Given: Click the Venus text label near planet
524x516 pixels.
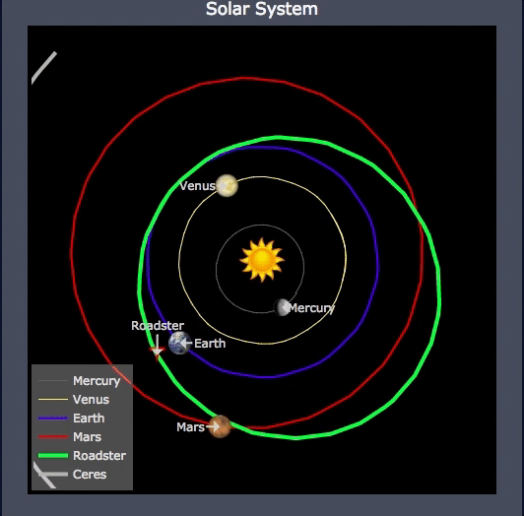Looking at the screenshot, I should click(197, 186).
